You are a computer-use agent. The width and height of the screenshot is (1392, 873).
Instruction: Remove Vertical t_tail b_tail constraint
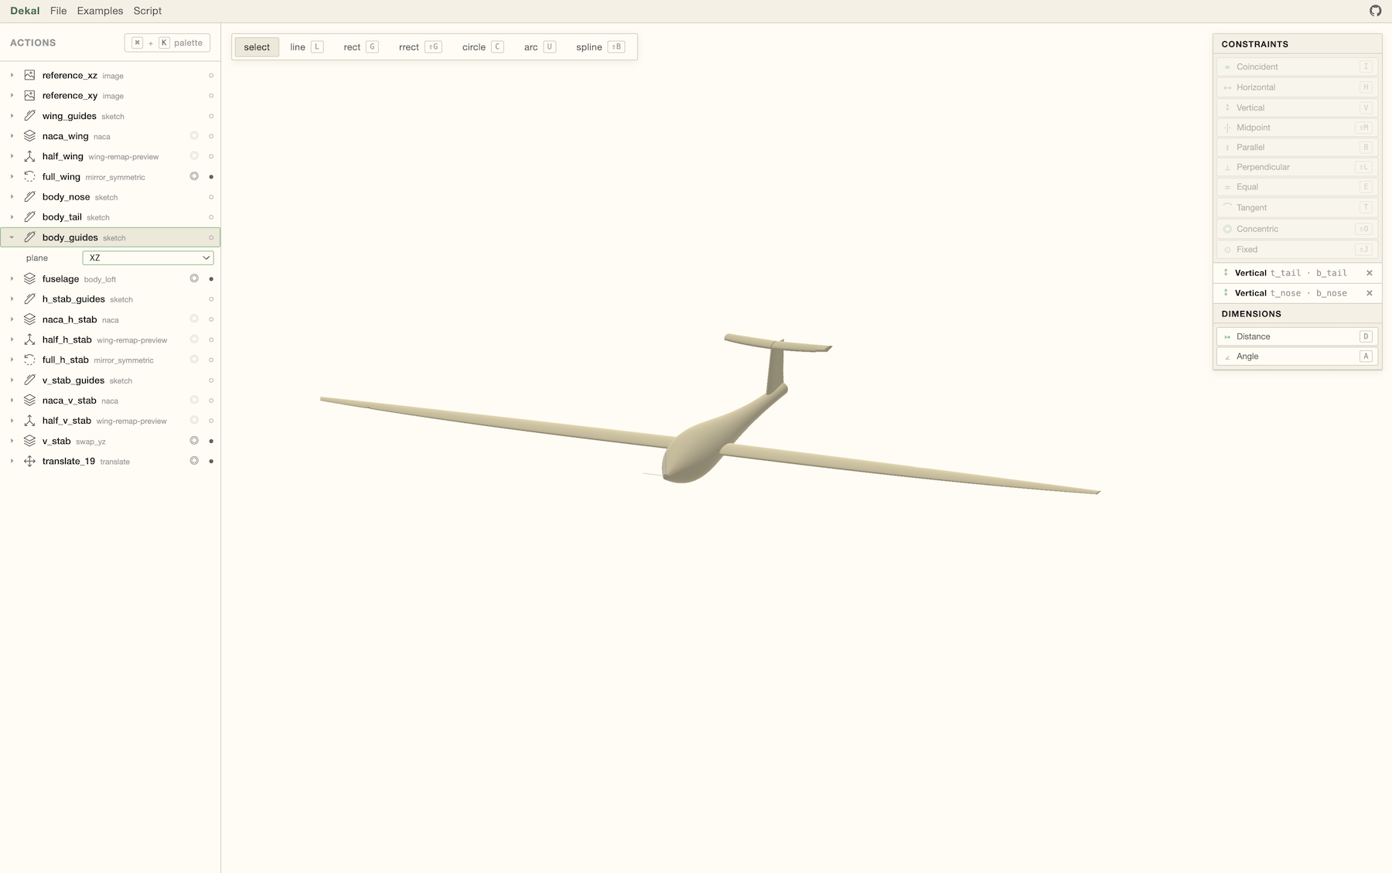click(1369, 273)
